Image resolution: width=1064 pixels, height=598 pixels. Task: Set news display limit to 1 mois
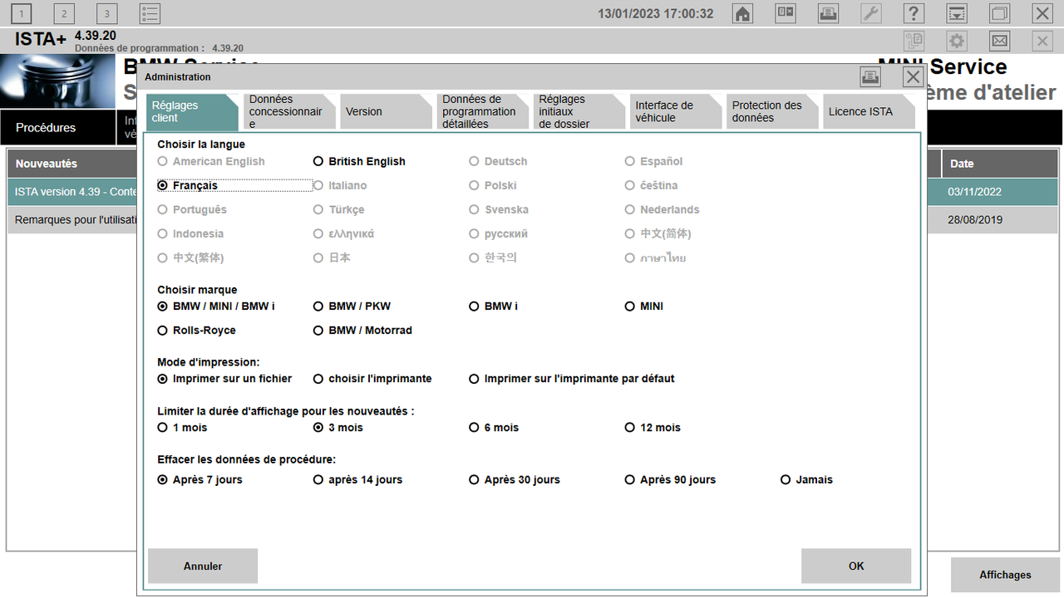(x=182, y=427)
